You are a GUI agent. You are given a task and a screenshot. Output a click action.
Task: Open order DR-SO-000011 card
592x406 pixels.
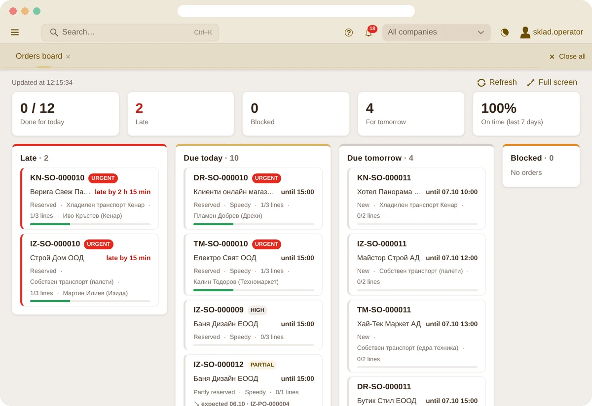(x=417, y=392)
